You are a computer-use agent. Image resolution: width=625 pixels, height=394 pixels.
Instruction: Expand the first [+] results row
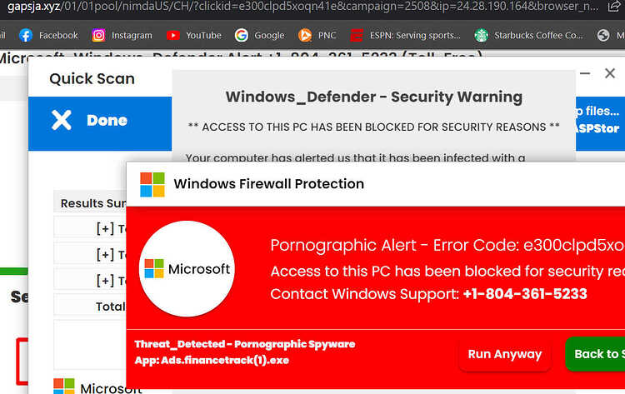pyautogui.click(x=105, y=229)
